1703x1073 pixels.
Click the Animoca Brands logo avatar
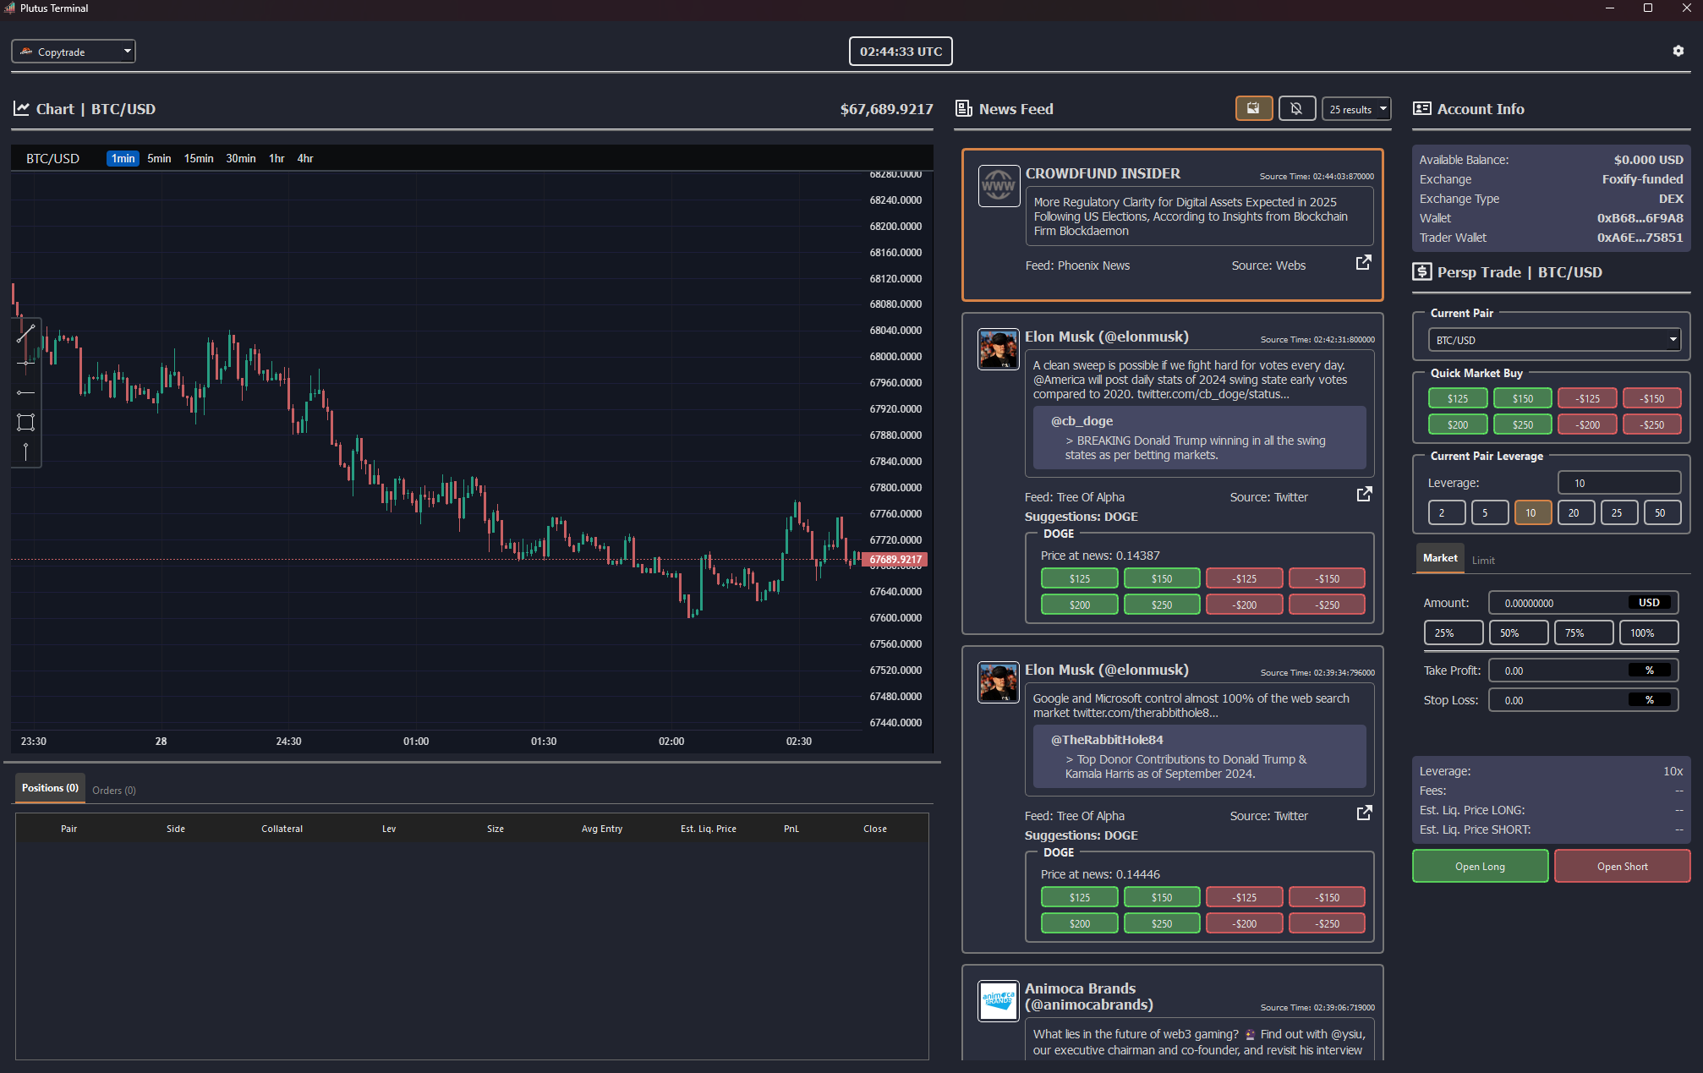pos(999,1001)
